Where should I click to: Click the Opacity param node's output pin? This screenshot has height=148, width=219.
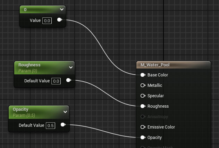(x=63, y=125)
